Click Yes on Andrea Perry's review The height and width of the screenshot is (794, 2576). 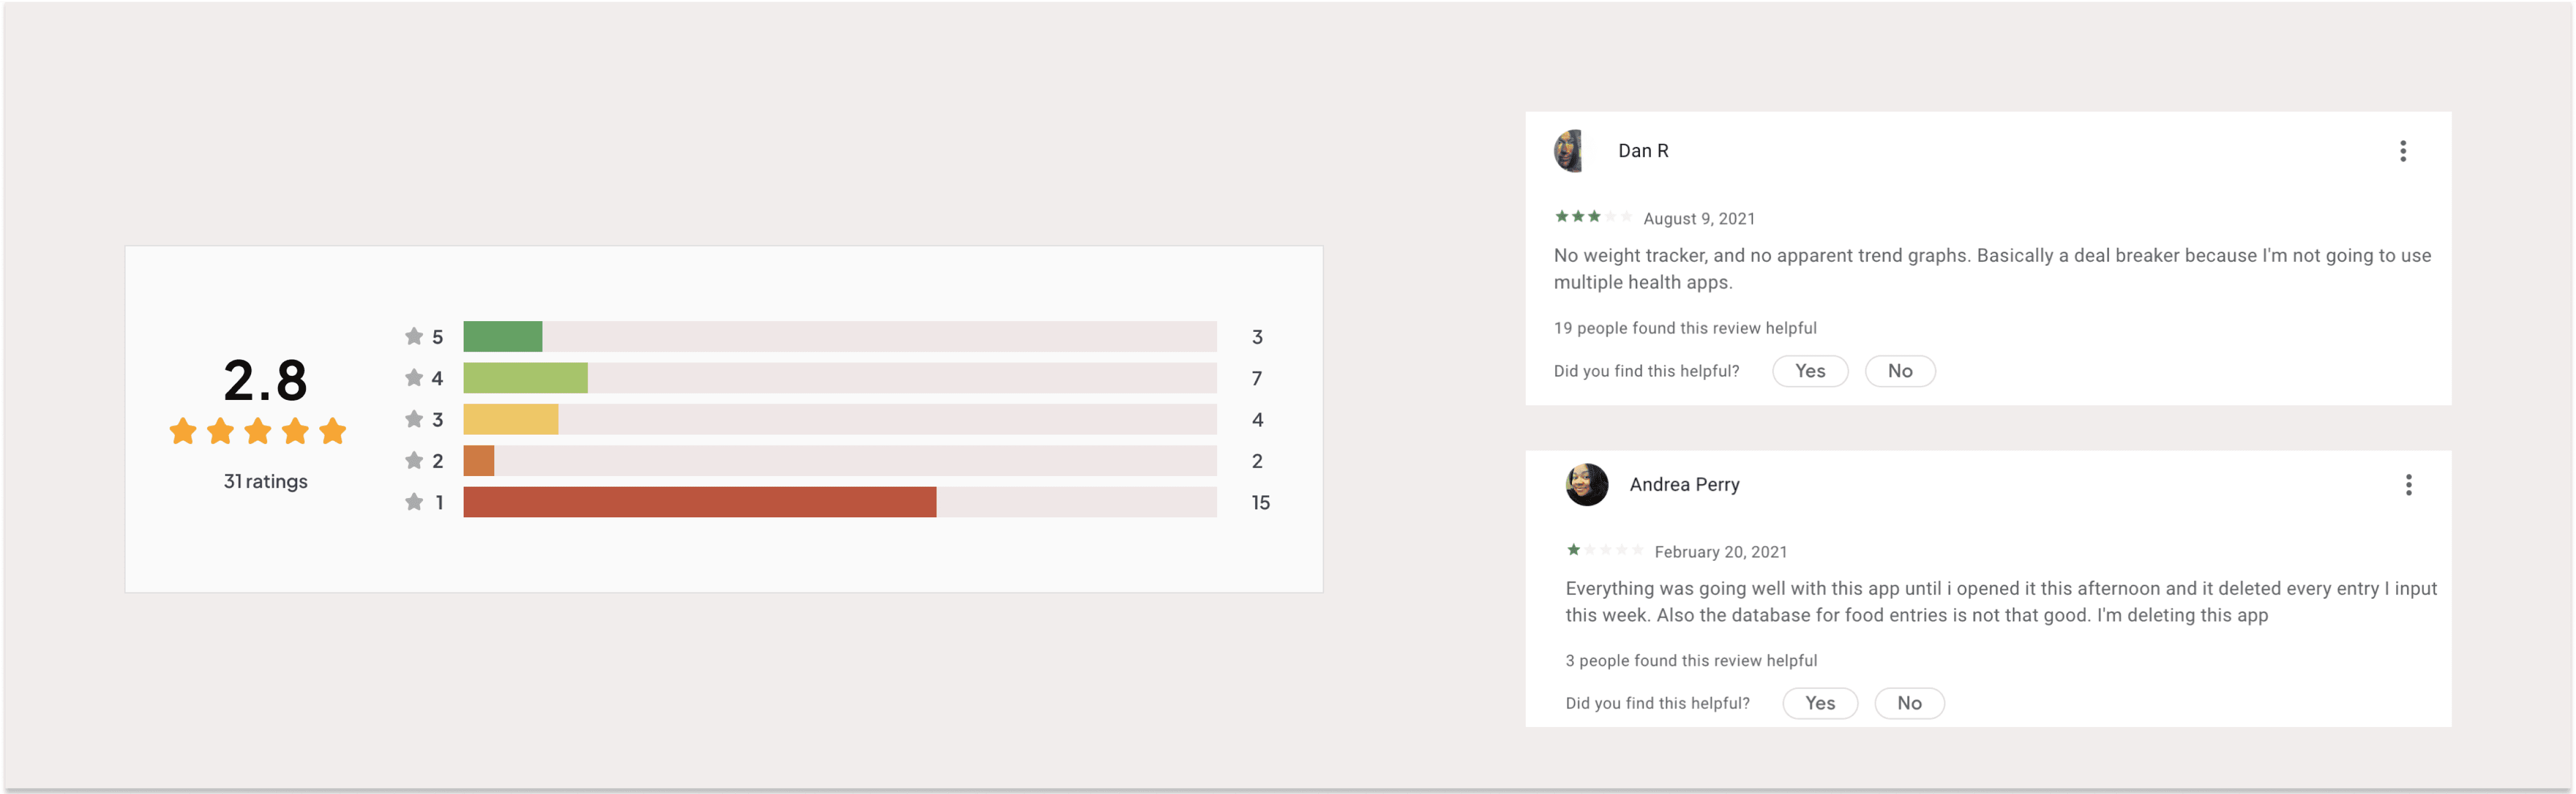point(1819,703)
